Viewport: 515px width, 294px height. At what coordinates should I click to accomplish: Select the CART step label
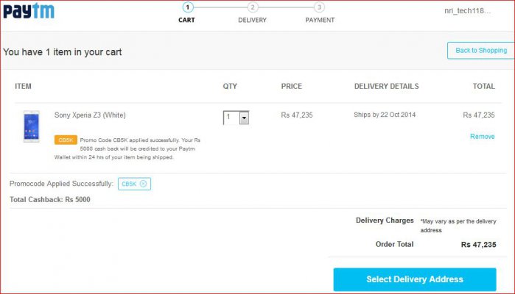click(x=186, y=20)
